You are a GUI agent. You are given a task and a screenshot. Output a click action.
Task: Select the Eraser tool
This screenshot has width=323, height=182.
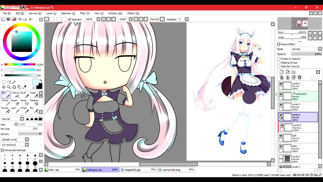(15, 103)
